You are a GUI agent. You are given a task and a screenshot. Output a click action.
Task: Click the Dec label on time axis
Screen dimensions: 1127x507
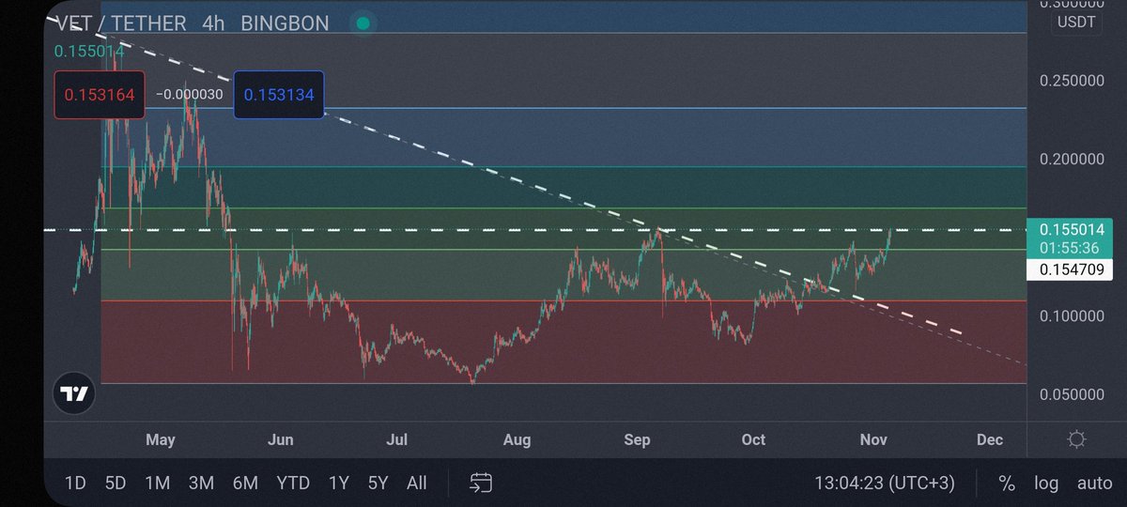coord(989,439)
